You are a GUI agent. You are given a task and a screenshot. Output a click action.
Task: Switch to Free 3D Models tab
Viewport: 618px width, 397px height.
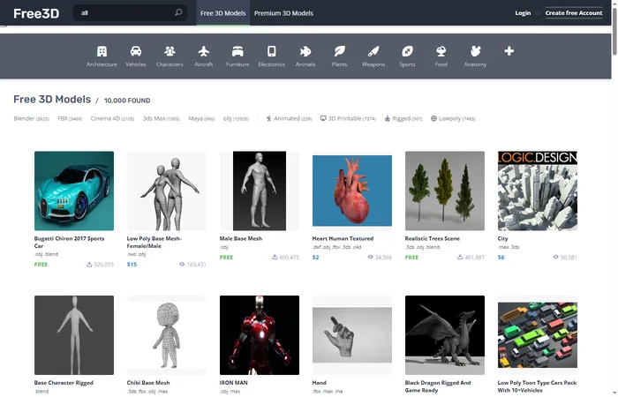pyautogui.click(x=223, y=13)
